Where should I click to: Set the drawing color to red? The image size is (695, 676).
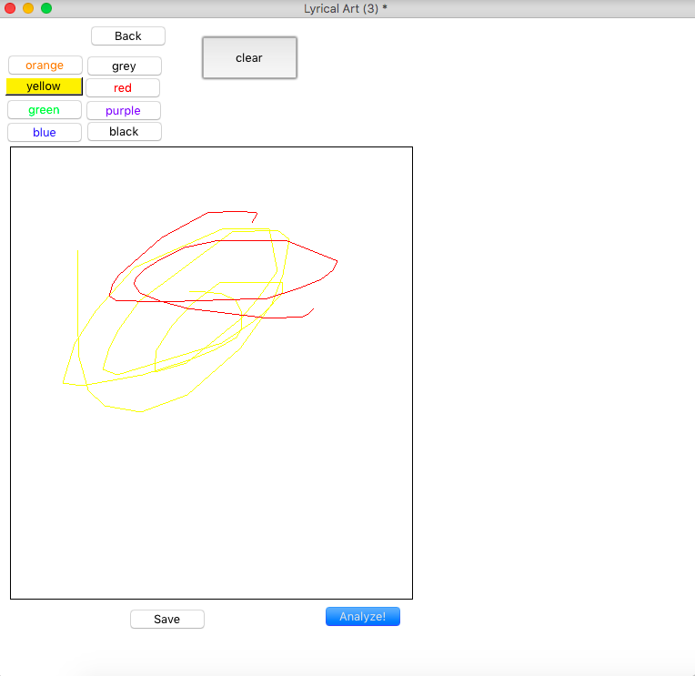click(x=123, y=88)
